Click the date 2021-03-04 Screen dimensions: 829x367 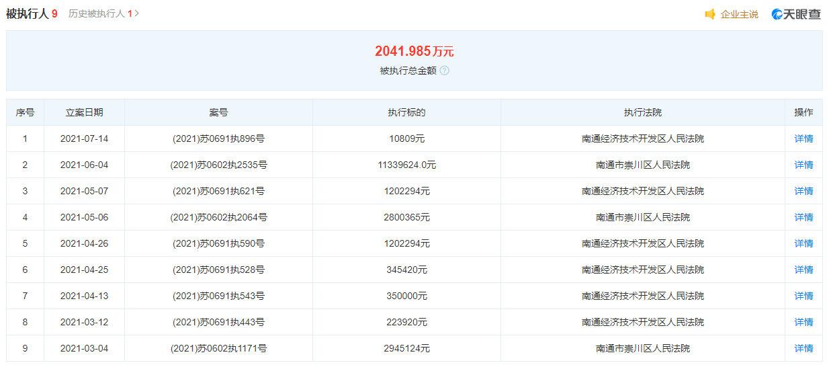84,348
